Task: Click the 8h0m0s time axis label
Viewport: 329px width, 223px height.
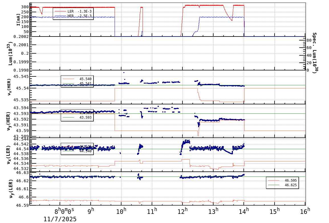Action: pos(64,210)
